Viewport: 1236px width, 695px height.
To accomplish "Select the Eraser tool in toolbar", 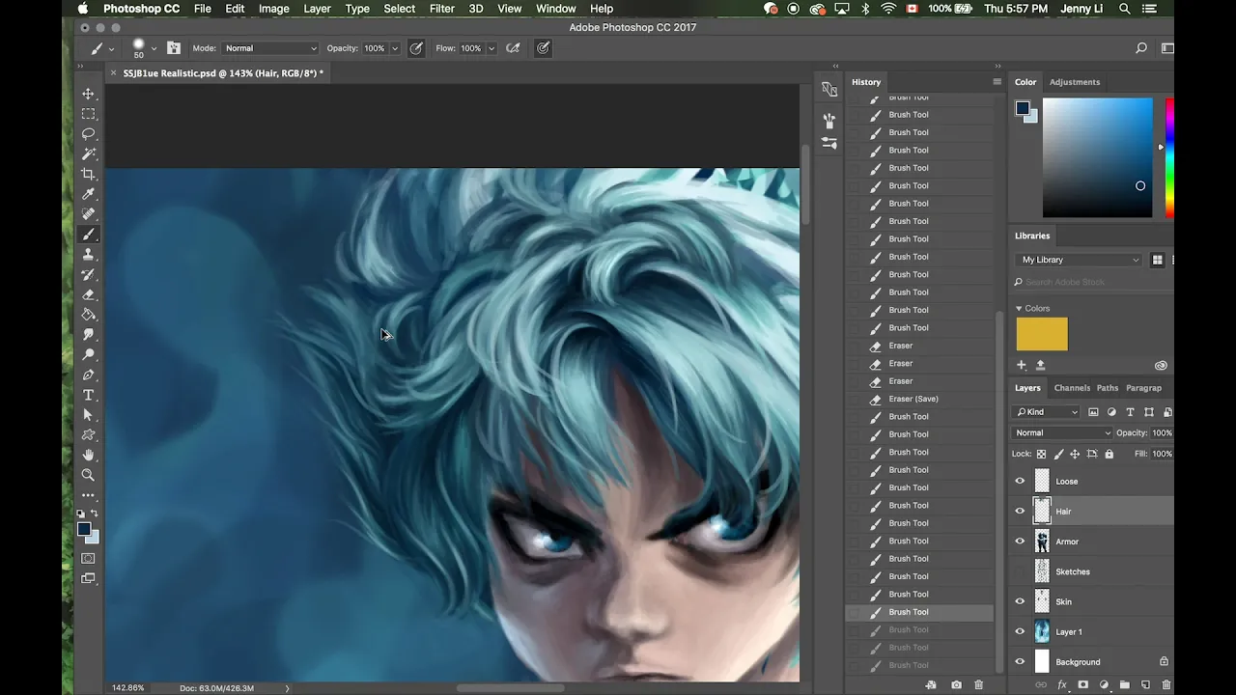I will click(x=89, y=294).
